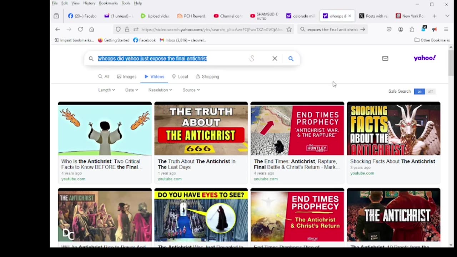
Task: Switch to the muted SHAMSUD-D tab
Action: 264,16
